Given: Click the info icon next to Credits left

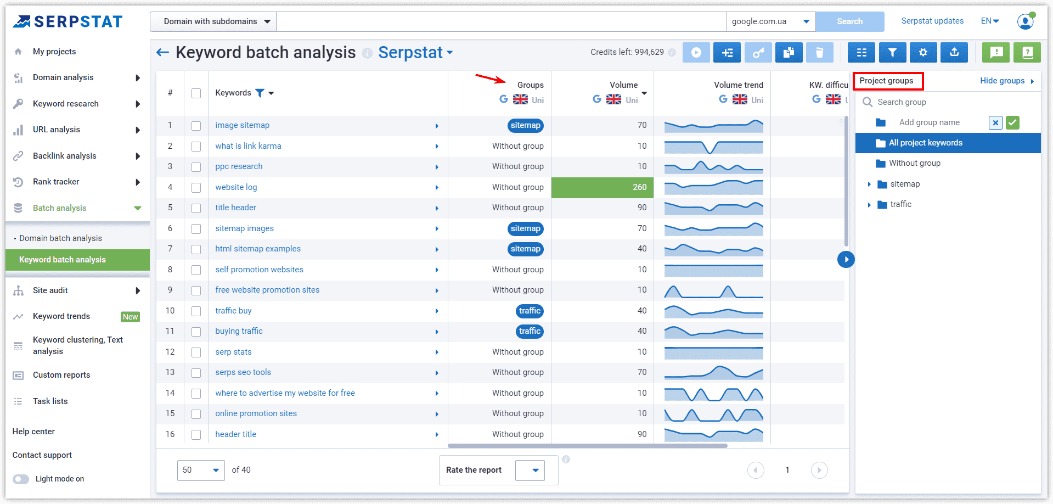Looking at the screenshot, I should click(672, 52).
